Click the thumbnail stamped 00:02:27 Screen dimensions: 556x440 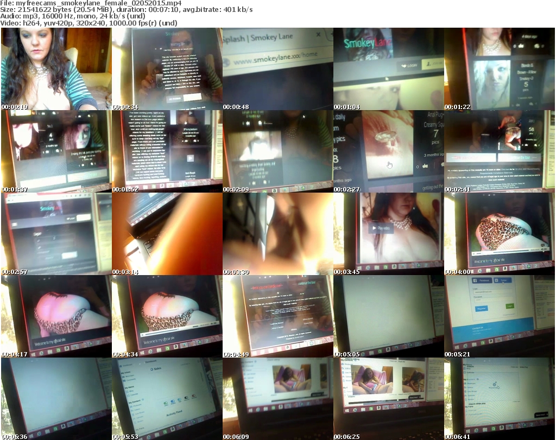pos(388,151)
